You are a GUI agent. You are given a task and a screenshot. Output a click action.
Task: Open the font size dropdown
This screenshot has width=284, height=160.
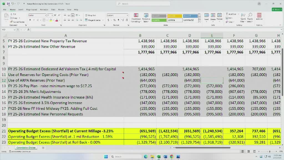52,16
